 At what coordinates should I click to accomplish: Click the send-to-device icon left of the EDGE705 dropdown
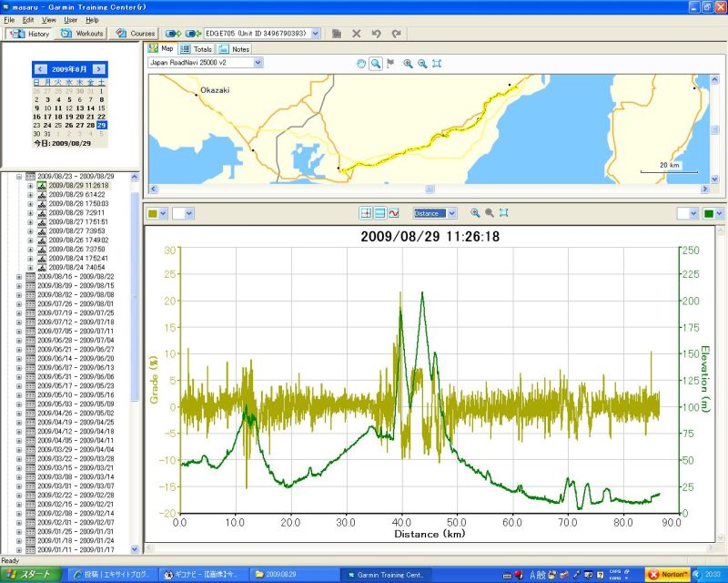pyautogui.click(x=173, y=34)
